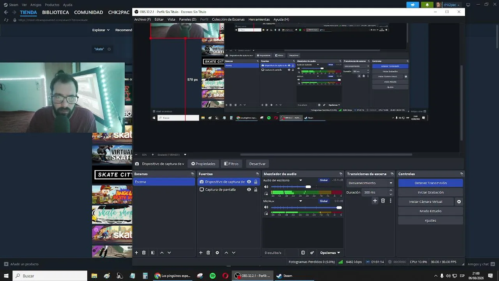Open Spotify from the taskbar
The width and height of the screenshot is (499, 281).
coord(212,276)
